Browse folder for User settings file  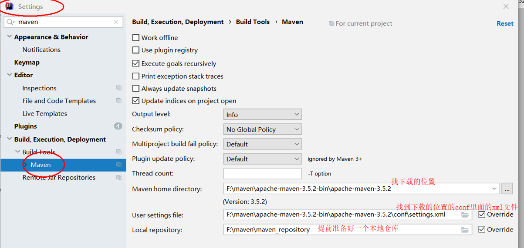point(465,215)
